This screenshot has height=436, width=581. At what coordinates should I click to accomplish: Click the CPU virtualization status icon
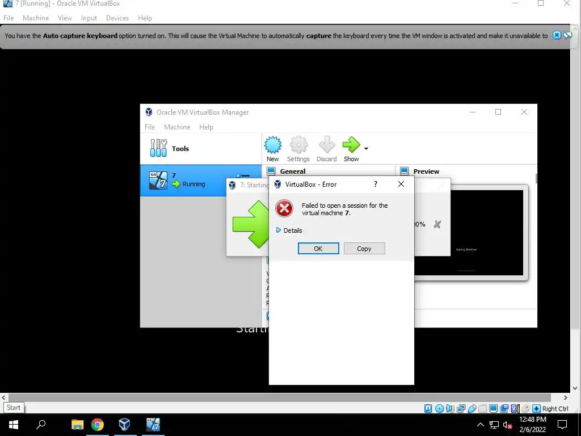tap(515, 409)
